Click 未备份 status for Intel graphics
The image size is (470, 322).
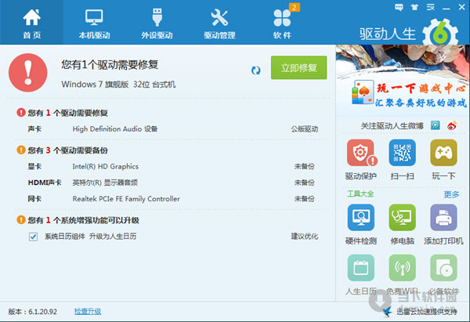[x=304, y=166]
